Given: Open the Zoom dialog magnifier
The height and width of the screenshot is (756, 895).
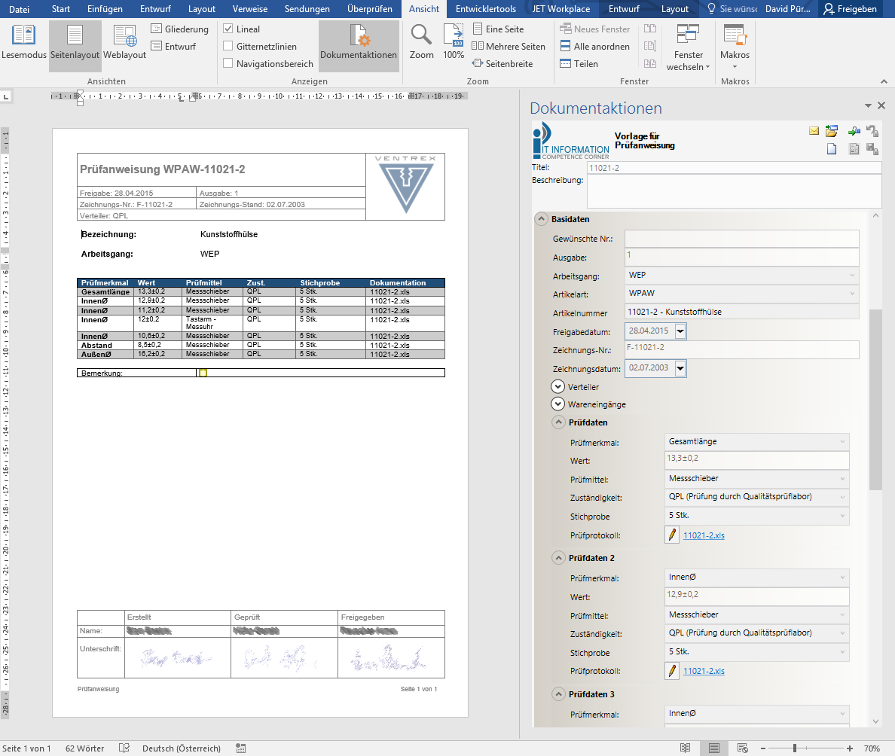Looking at the screenshot, I should pyautogui.click(x=421, y=43).
